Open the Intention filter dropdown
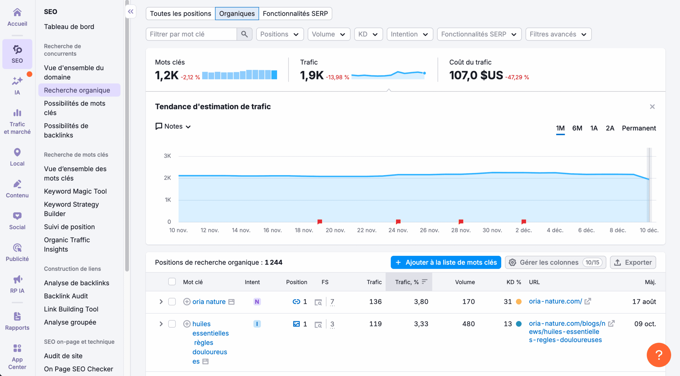This screenshot has width=680, height=376. [x=410, y=34]
